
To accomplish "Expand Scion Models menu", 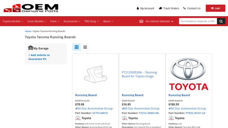I will 36,21.
